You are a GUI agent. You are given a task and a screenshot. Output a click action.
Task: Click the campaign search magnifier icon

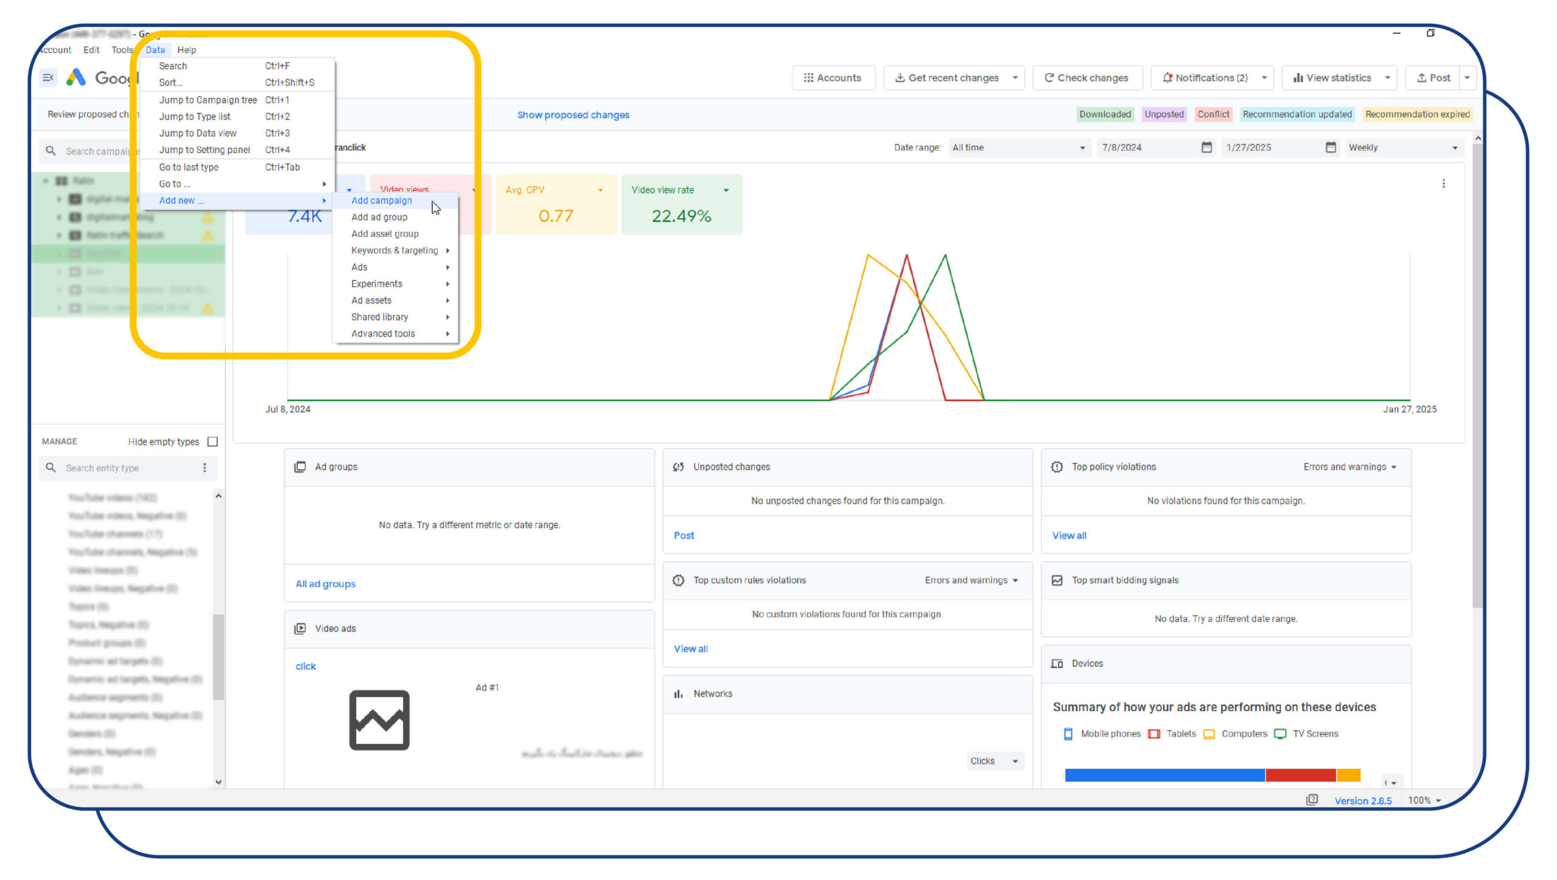click(x=51, y=151)
